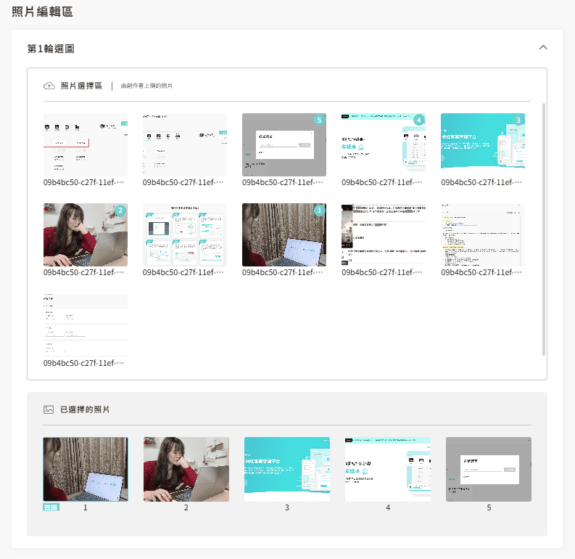Screen dimensions: 575x559
Task: Select the yellow highlighted document photo
Action: tap(482, 234)
